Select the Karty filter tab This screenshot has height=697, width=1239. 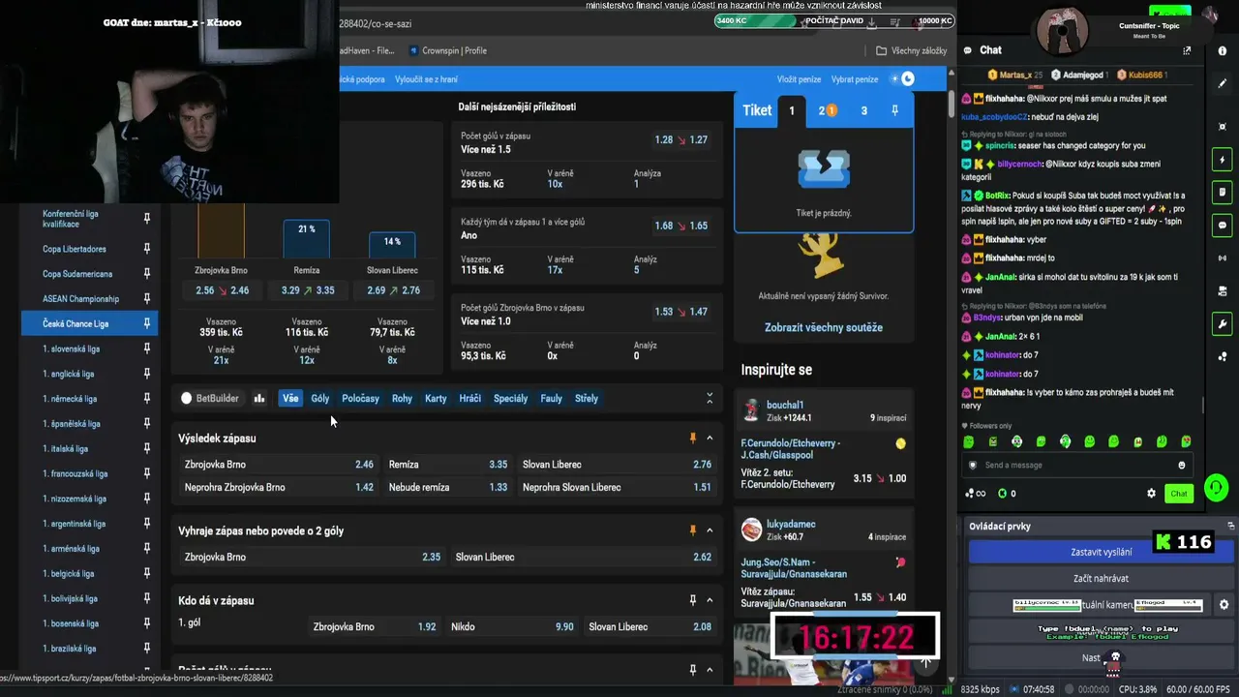coord(436,398)
